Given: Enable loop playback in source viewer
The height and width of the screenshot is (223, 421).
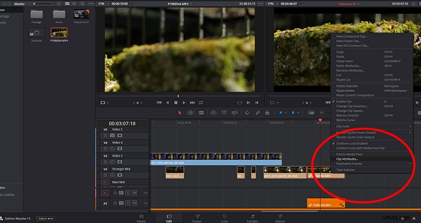Looking at the screenshot, I should pyautogui.click(x=201, y=103).
